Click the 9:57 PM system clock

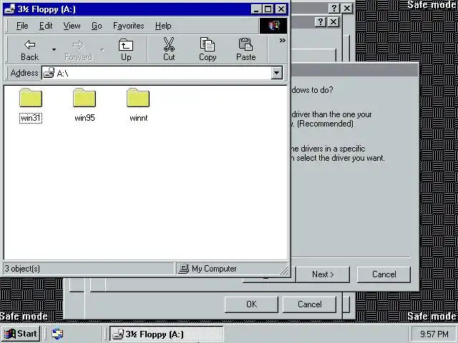(x=434, y=334)
